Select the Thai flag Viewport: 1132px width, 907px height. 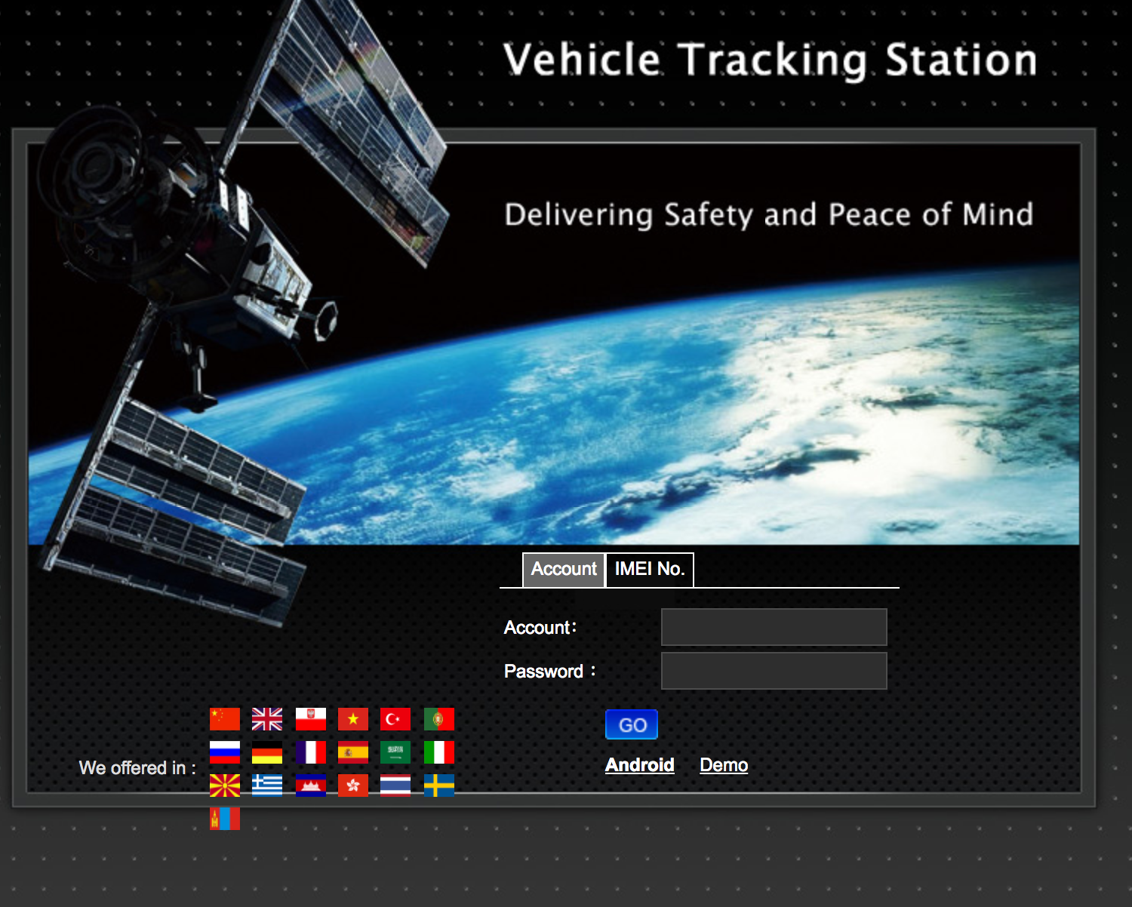pyautogui.click(x=395, y=785)
